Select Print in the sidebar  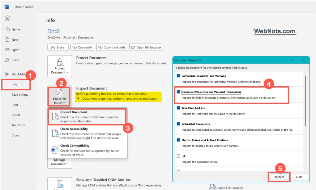pyautogui.click(x=15, y=105)
